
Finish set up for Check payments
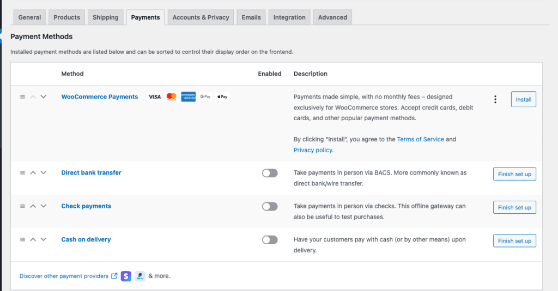[x=514, y=207]
